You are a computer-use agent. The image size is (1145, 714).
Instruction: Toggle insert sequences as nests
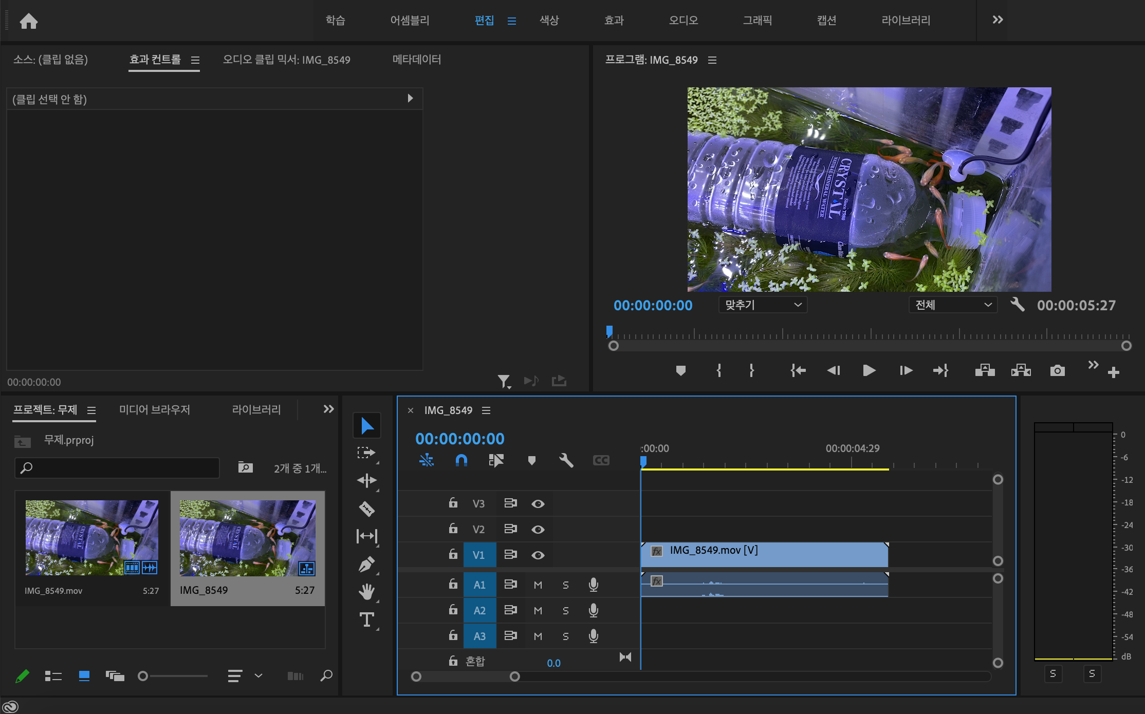[x=427, y=460]
